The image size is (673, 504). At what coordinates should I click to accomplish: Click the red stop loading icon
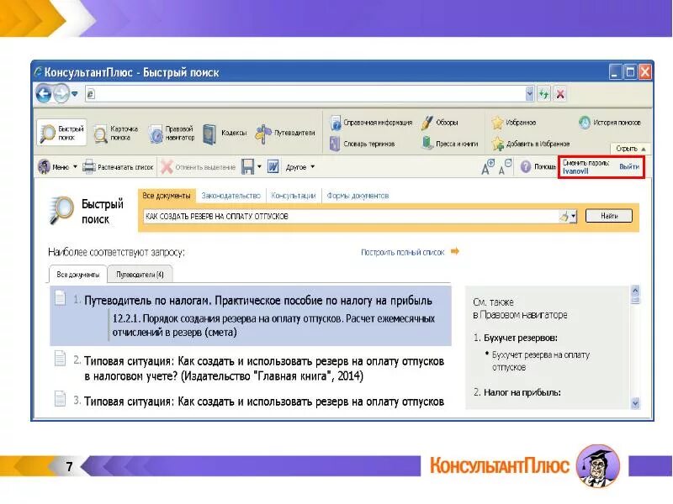560,94
